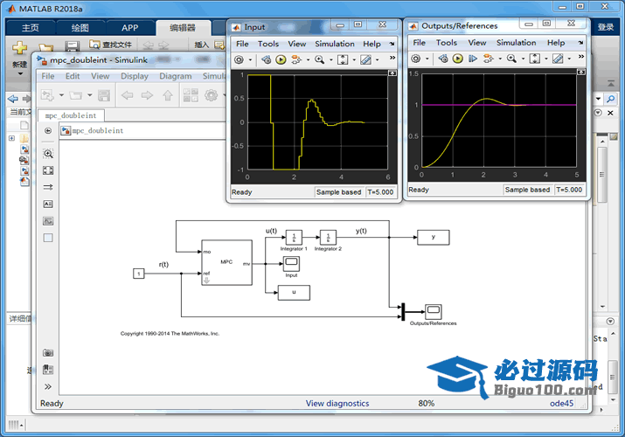Image resolution: width=625 pixels, height=437 pixels.
Task: Click MATLAB current folder back arrow
Action: [13, 99]
